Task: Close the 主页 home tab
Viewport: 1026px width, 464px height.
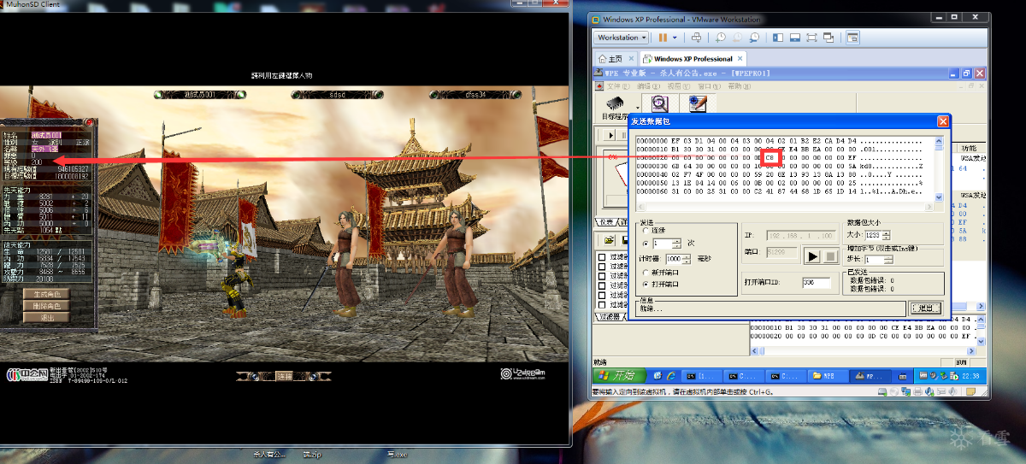Action: [x=631, y=59]
